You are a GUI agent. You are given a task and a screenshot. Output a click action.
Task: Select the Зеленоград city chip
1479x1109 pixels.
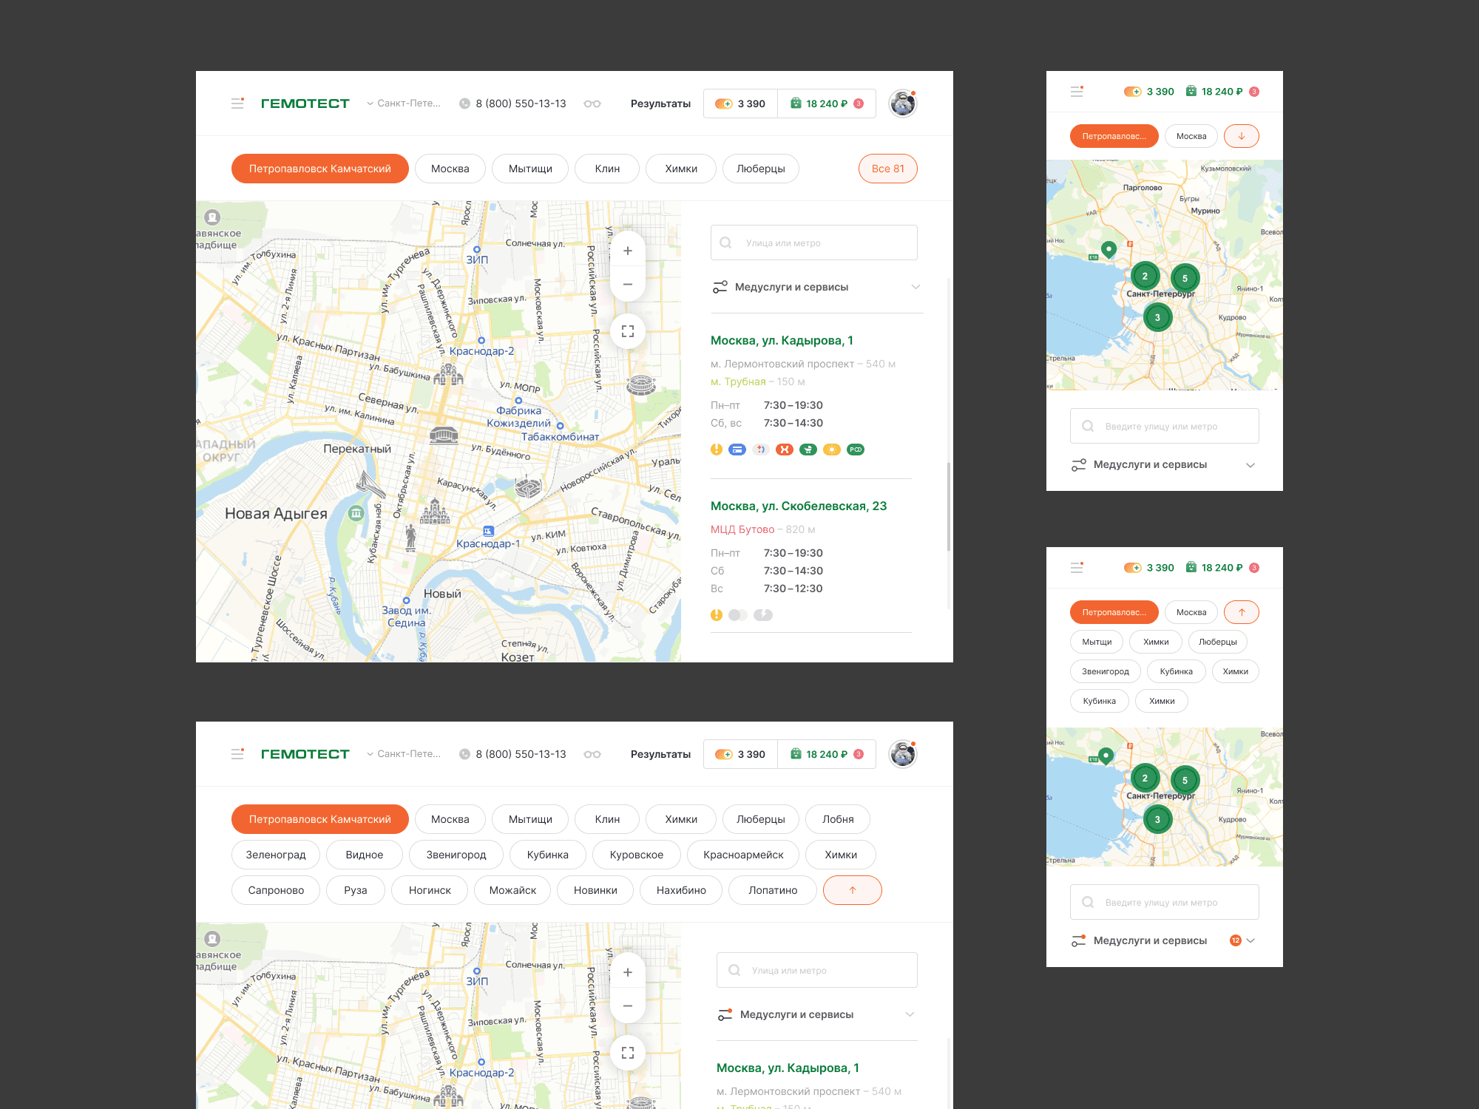[x=275, y=855]
